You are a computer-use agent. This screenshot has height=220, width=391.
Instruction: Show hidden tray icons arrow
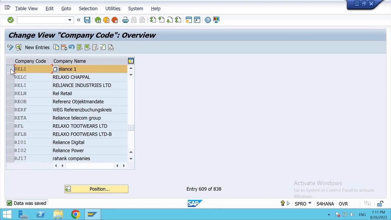click(x=329, y=215)
